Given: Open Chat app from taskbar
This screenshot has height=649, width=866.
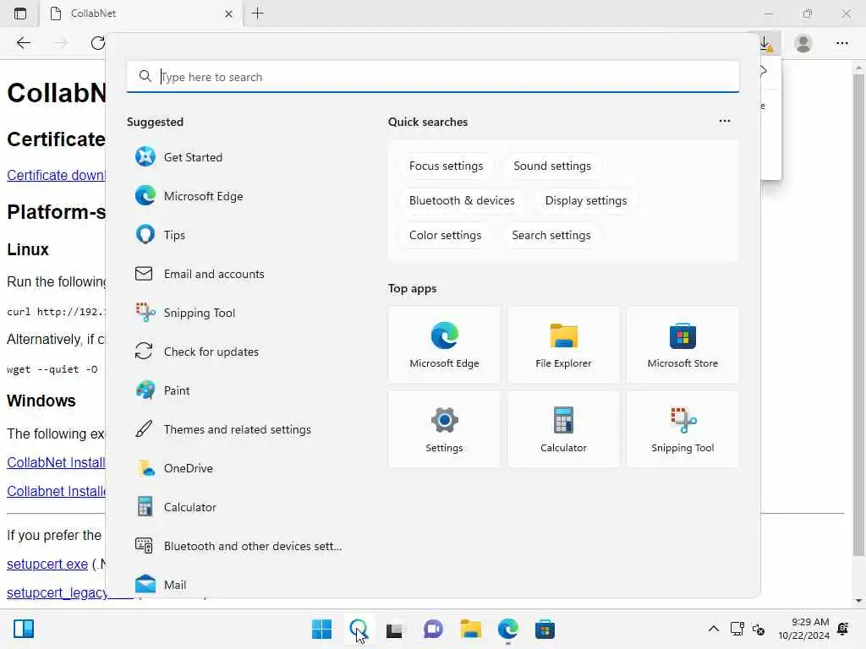Looking at the screenshot, I should click(433, 629).
